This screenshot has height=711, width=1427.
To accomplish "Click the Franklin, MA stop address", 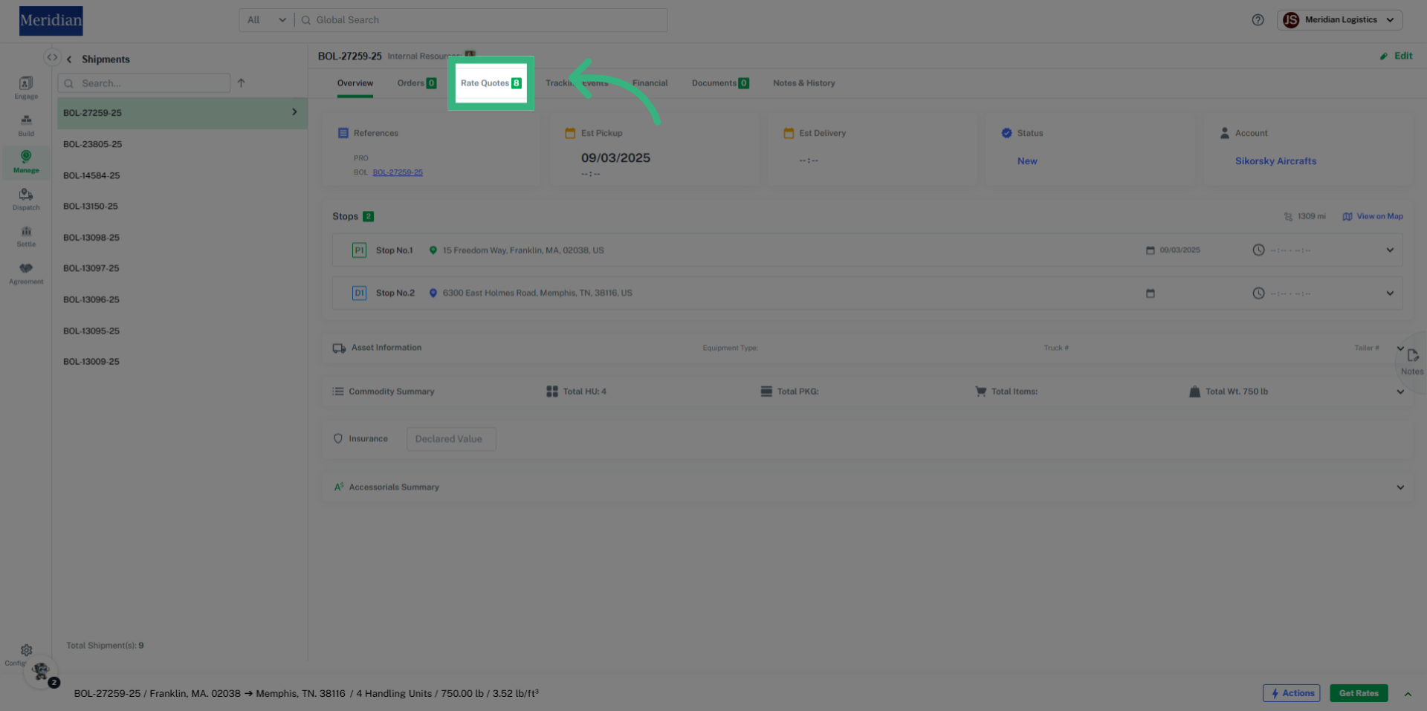I will click(x=523, y=250).
